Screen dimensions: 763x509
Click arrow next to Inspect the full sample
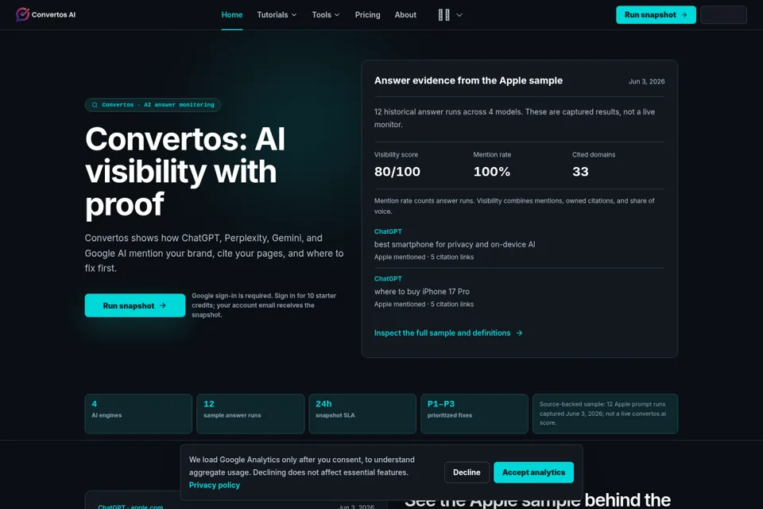(x=519, y=332)
